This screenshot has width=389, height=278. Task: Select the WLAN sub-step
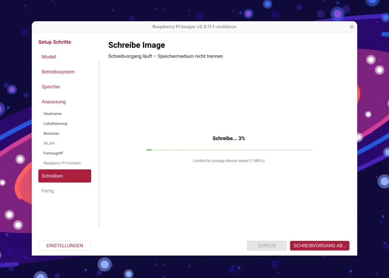(x=49, y=143)
